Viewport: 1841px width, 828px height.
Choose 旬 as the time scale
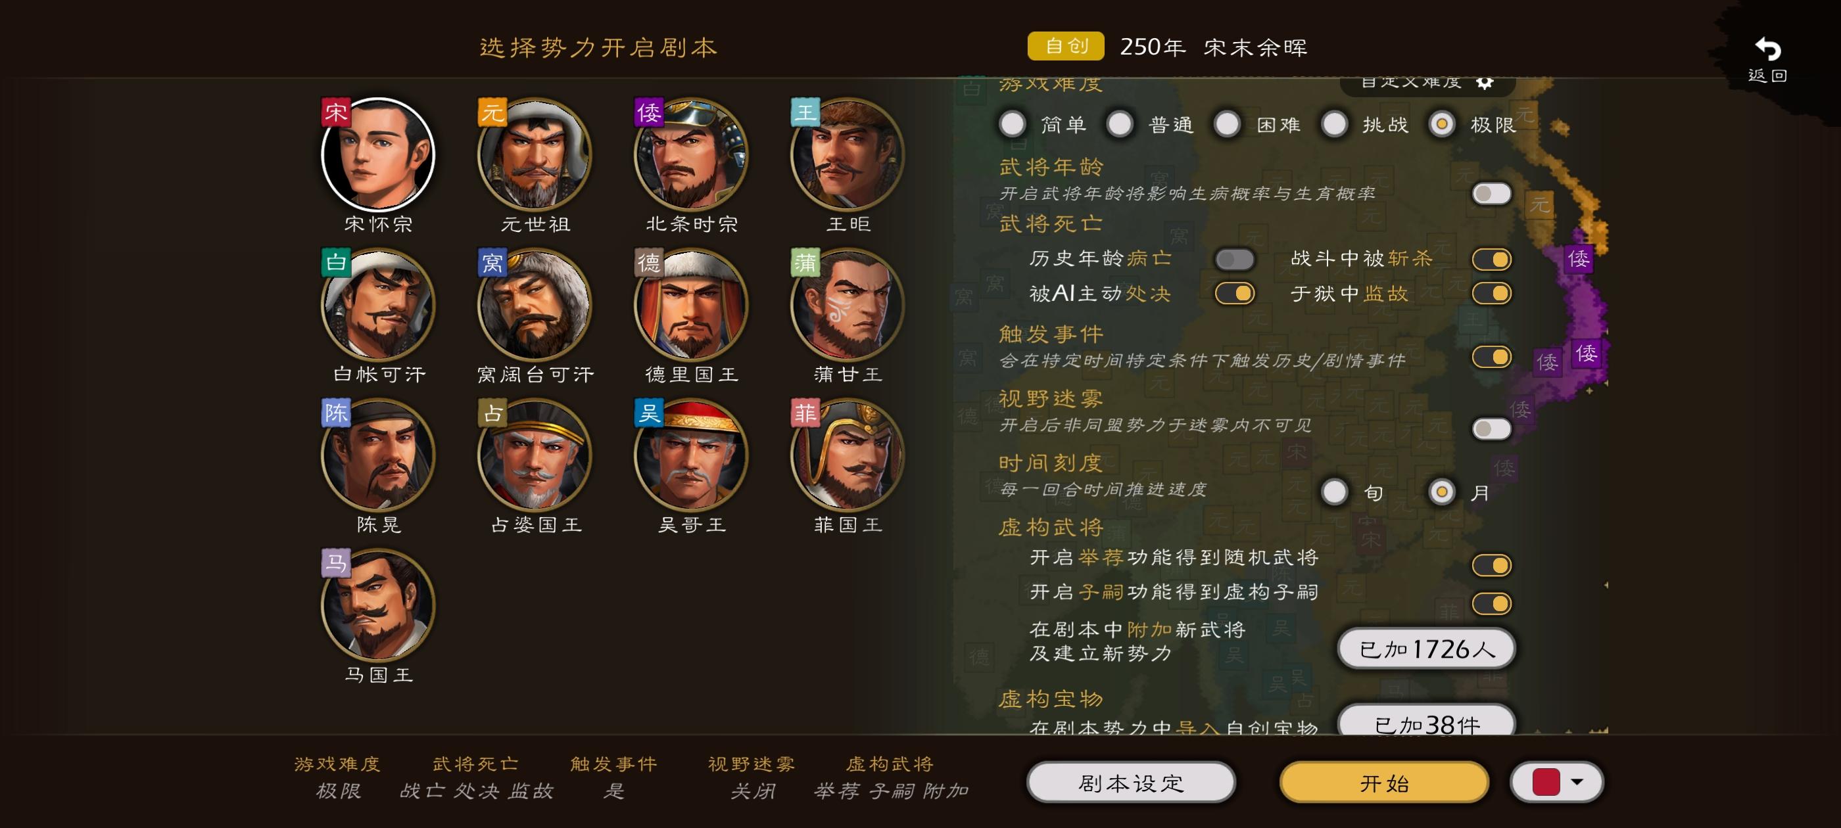1334,492
